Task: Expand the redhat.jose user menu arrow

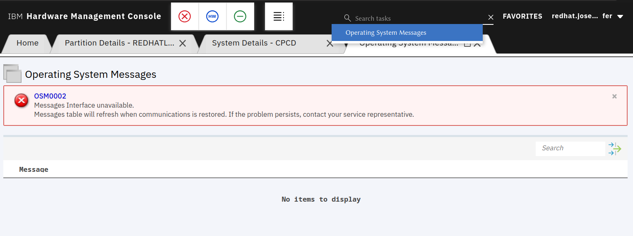Action: pos(620,17)
